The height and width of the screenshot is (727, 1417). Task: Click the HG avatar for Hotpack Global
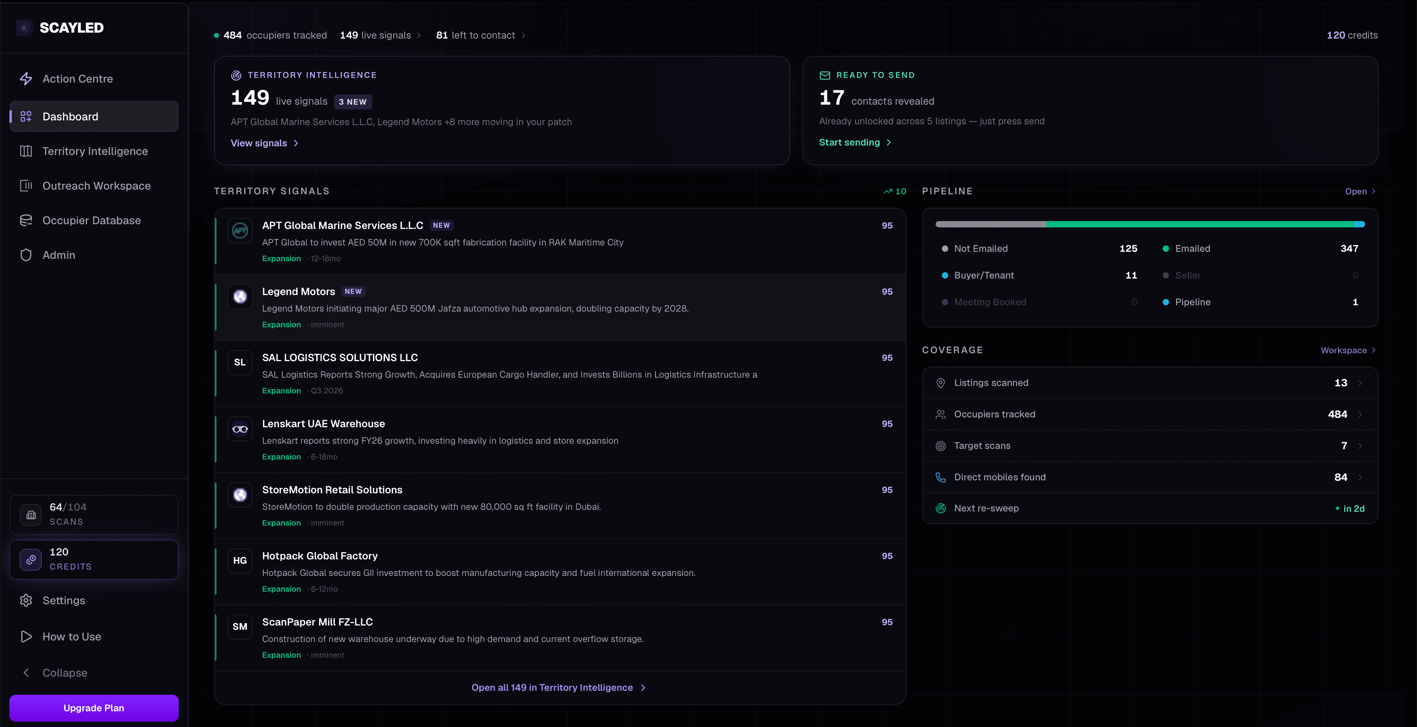pos(240,561)
